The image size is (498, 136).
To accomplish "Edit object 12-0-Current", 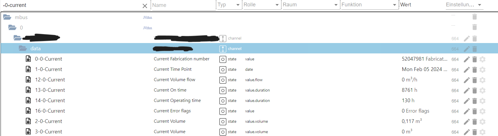I will [x=467, y=80].
